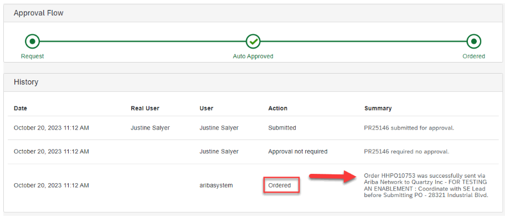Screen dimensions: 505x217
Task: Click the User column header
Action: 207,108
